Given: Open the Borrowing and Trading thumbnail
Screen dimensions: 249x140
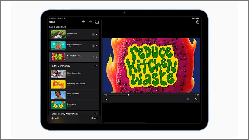Looking at the screenshot, I should [58, 85].
